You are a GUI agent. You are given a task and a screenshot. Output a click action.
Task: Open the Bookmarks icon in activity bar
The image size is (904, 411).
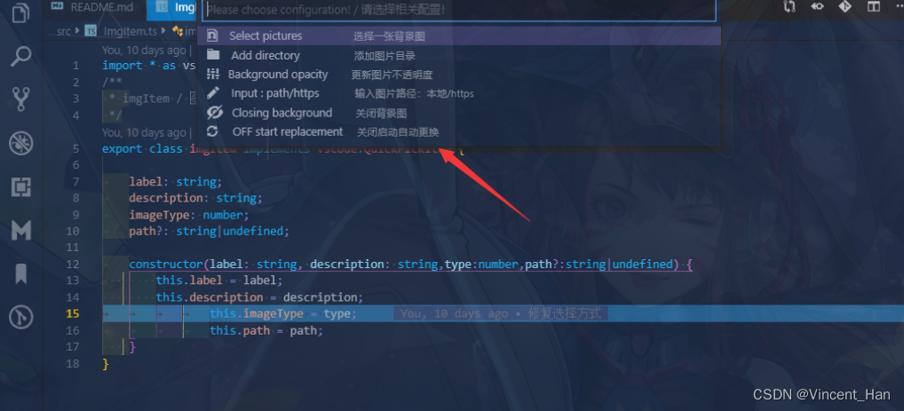pyautogui.click(x=21, y=273)
